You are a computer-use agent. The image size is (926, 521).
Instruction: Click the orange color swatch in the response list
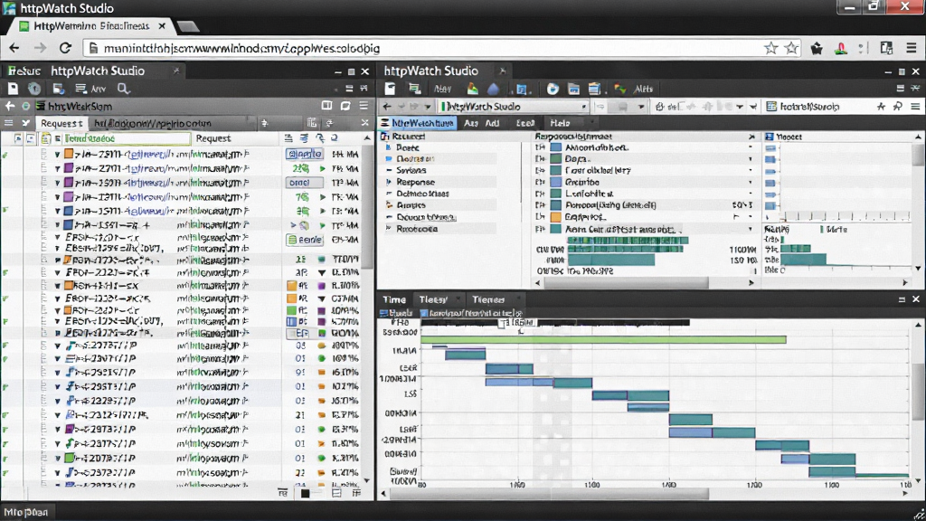[556, 217]
